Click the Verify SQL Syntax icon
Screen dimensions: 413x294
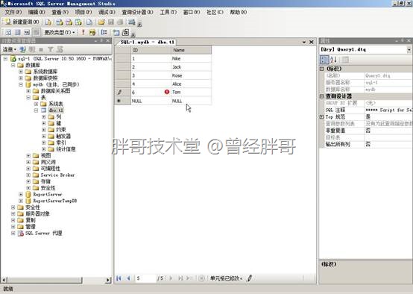(x=92, y=32)
